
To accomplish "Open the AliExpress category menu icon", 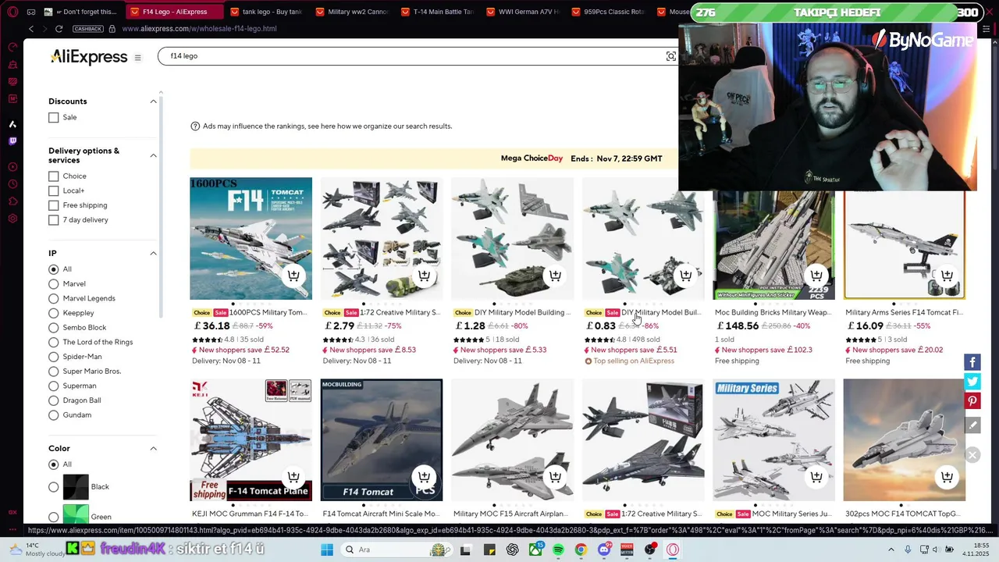I will pos(137,58).
